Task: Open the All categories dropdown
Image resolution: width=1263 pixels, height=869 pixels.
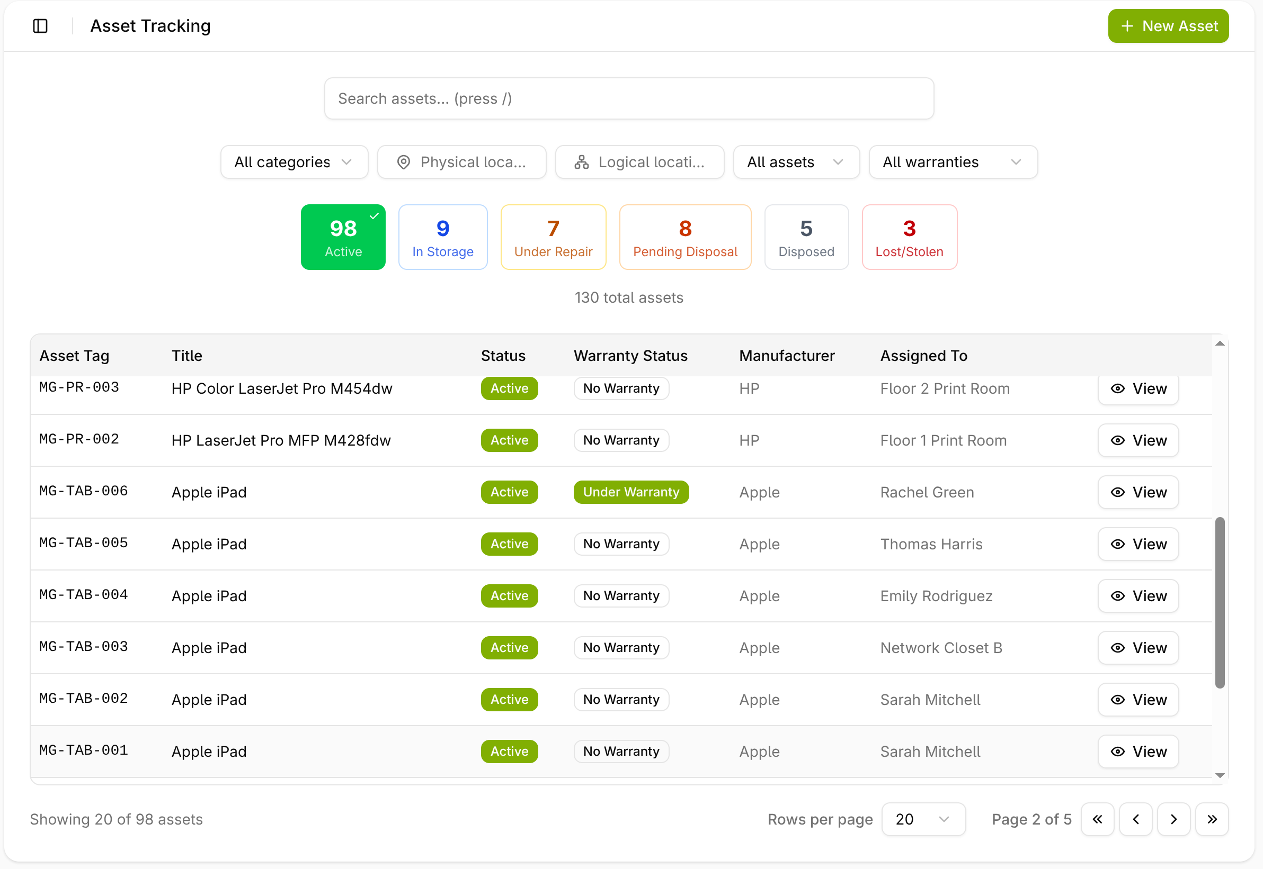Action: pos(294,162)
